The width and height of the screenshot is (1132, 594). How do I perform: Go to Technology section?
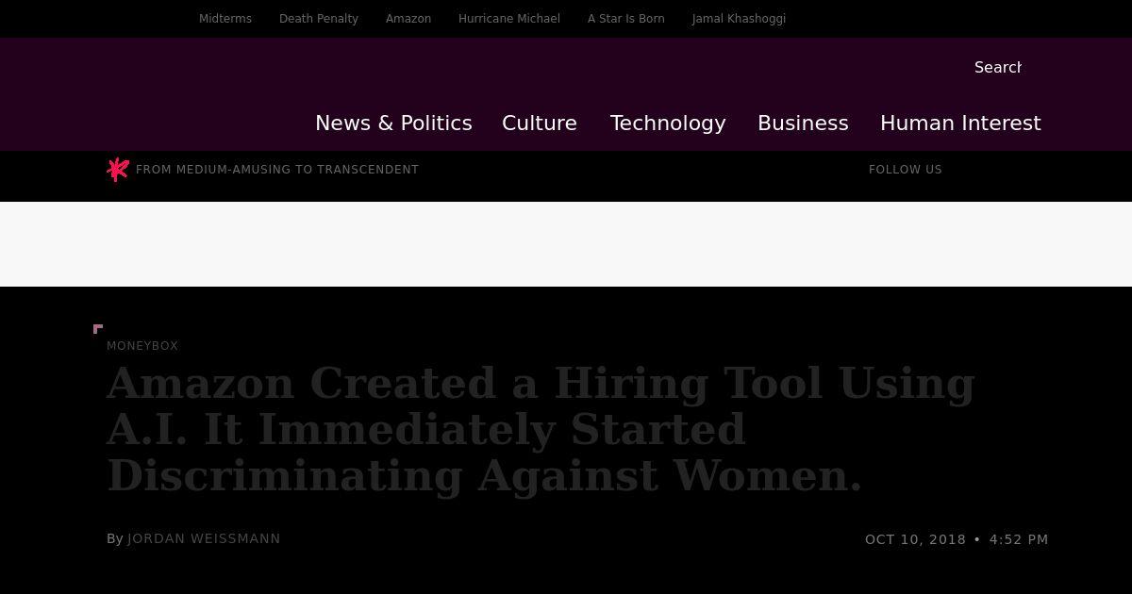tap(668, 124)
